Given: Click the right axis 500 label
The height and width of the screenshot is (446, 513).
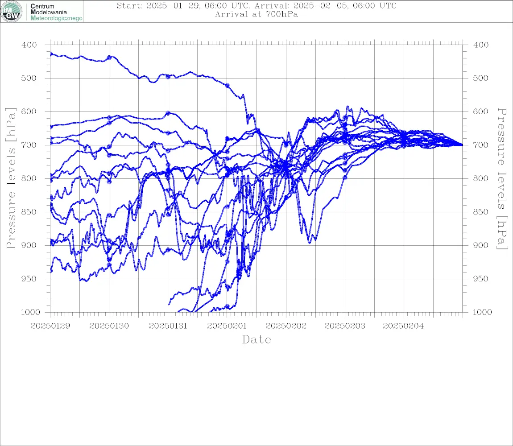Looking at the screenshot, I should click(481, 78).
